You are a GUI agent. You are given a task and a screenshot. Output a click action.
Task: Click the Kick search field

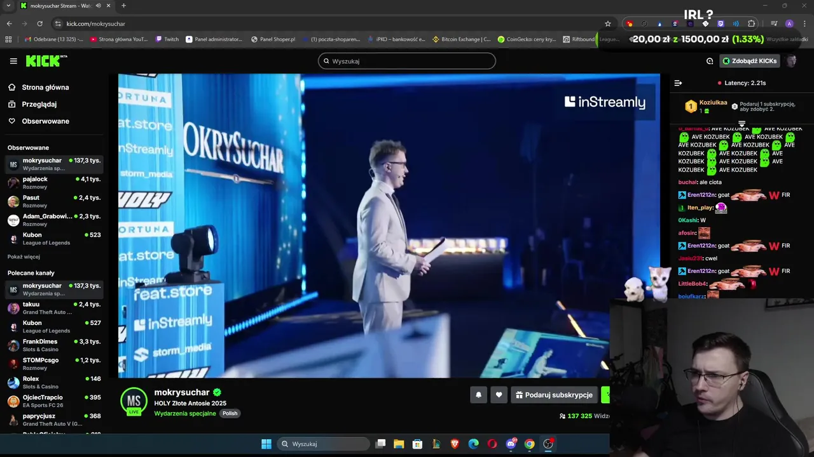pyautogui.click(x=407, y=61)
